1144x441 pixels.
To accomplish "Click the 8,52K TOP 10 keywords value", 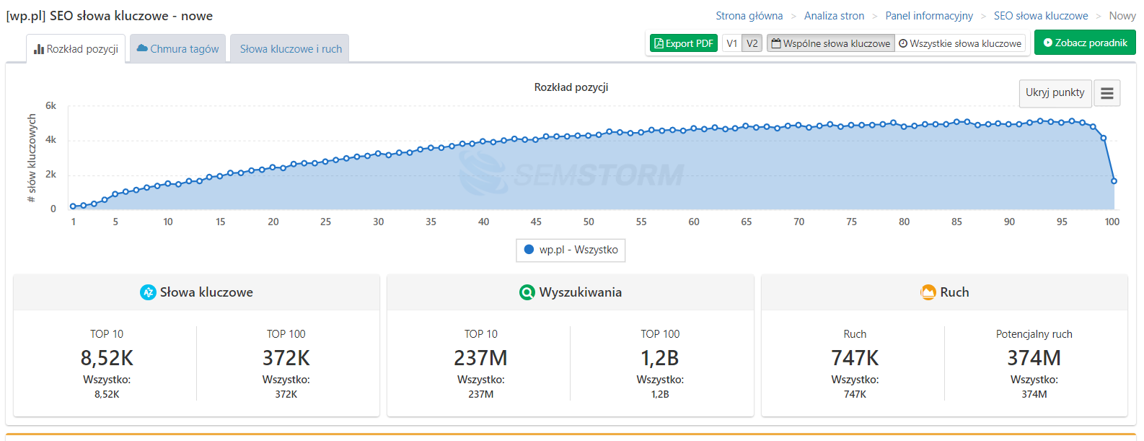I will click(x=107, y=358).
